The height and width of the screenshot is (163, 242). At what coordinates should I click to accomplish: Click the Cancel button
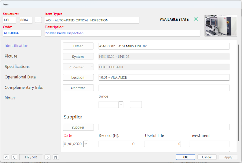pos(207,157)
